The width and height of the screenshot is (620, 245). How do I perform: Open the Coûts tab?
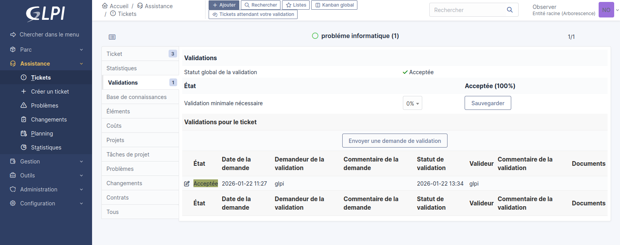click(x=140, y=126)
